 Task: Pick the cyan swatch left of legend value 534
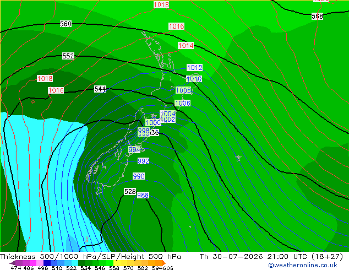74,263
